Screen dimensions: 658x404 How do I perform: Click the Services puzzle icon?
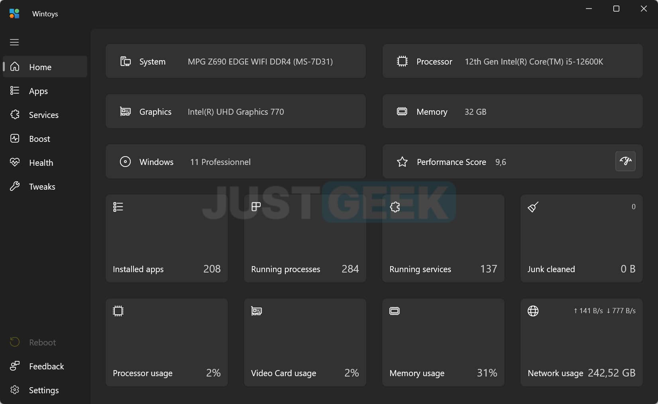(15, 114)
